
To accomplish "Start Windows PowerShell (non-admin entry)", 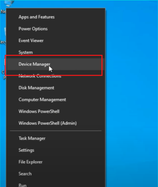I will point(55,111).
